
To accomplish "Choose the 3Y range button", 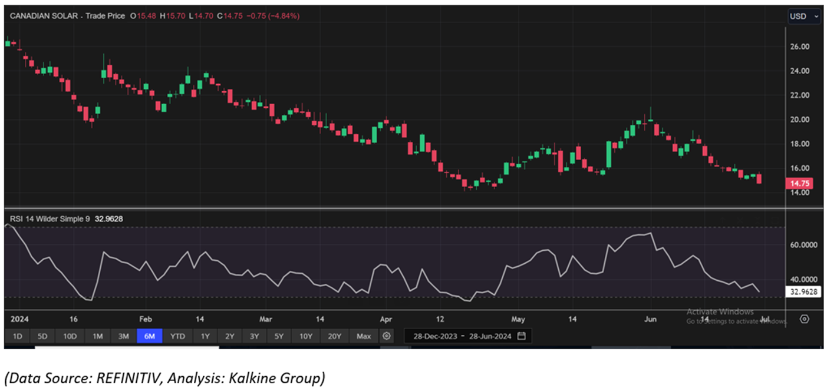I will pos(254,336).
